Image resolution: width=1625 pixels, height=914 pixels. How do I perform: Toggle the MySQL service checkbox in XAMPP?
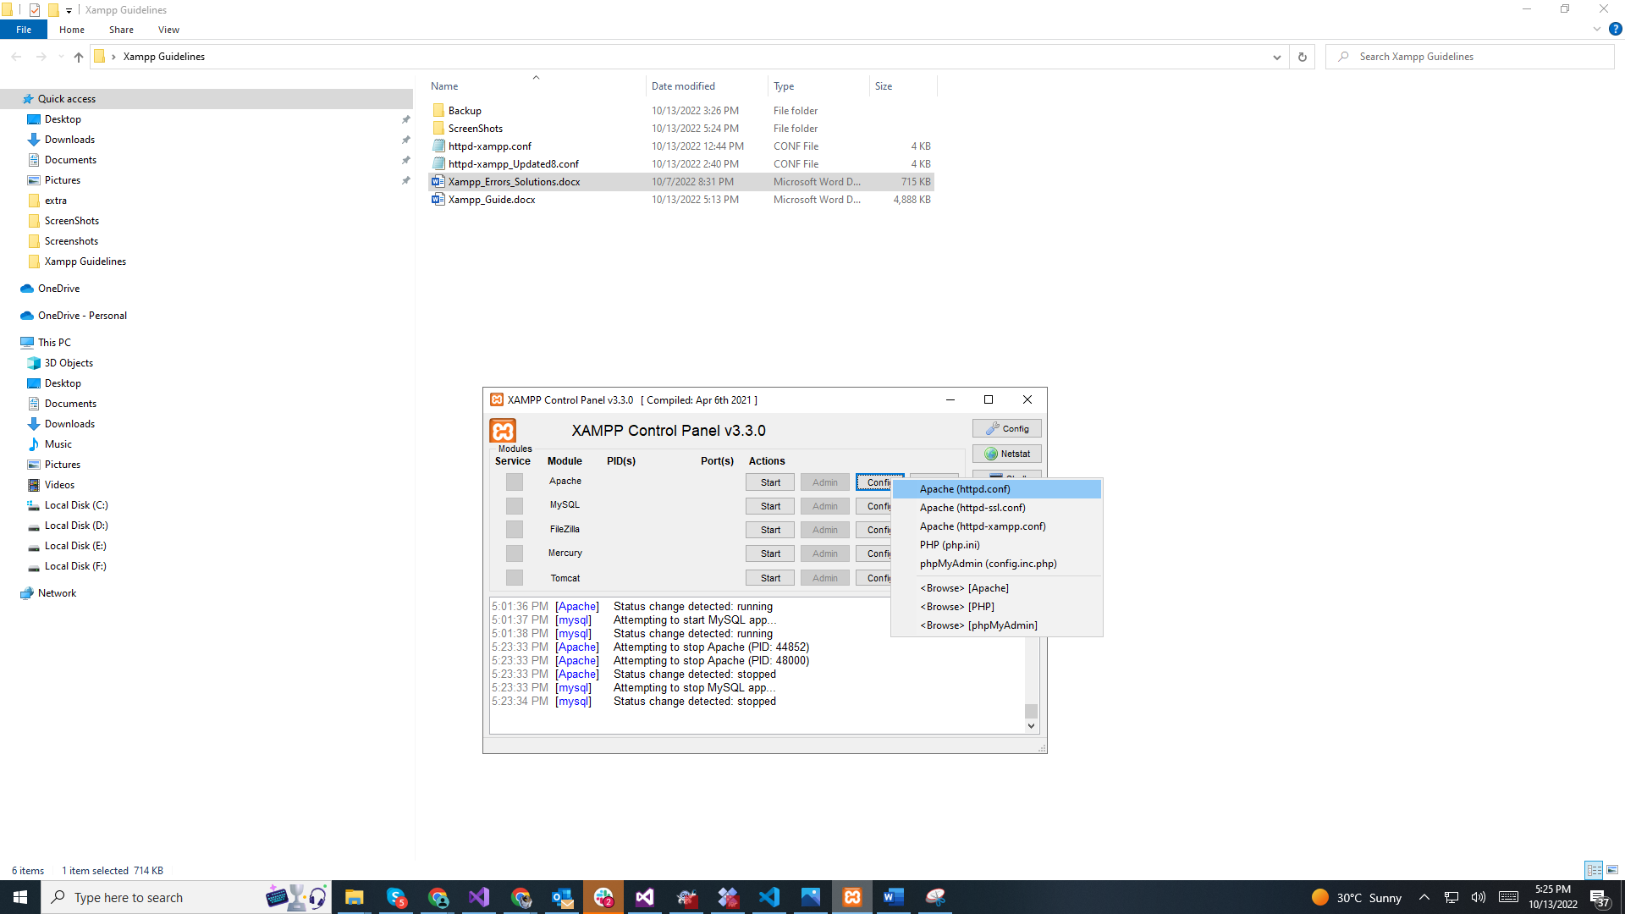tap(515, 506)
